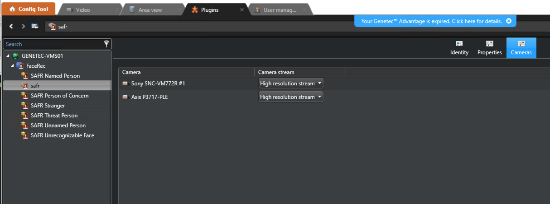Image resolution: width=550 pixels, height=204 pixels.
Task: Click the Genetec Advantage expired notification
Action: pyautogui.click(x=431, y=21)
